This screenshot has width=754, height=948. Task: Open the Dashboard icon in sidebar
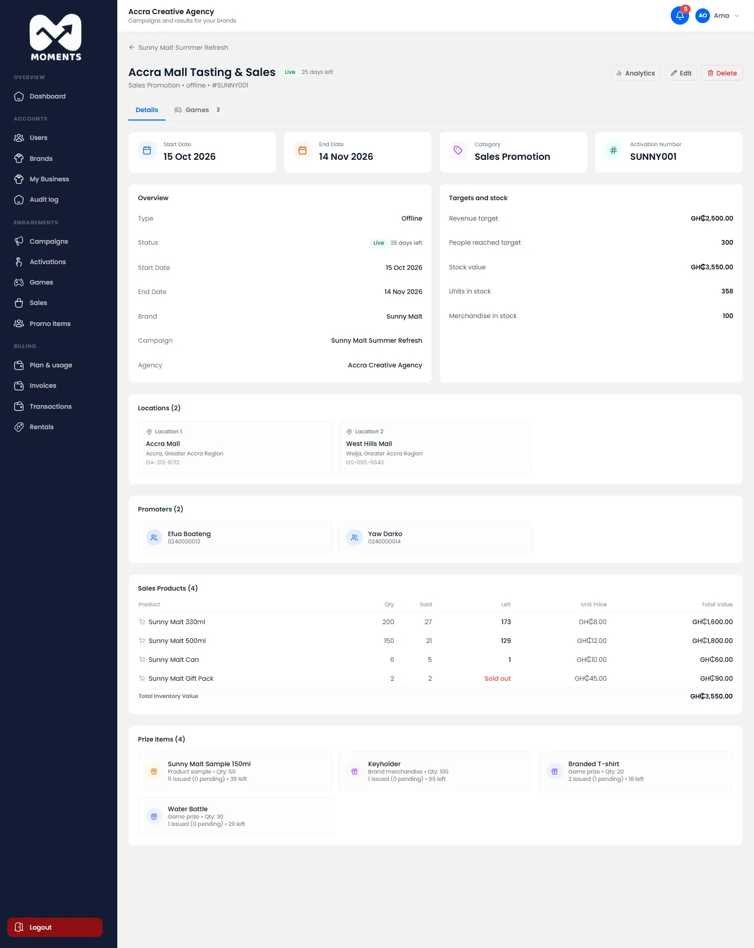point(19,96)
